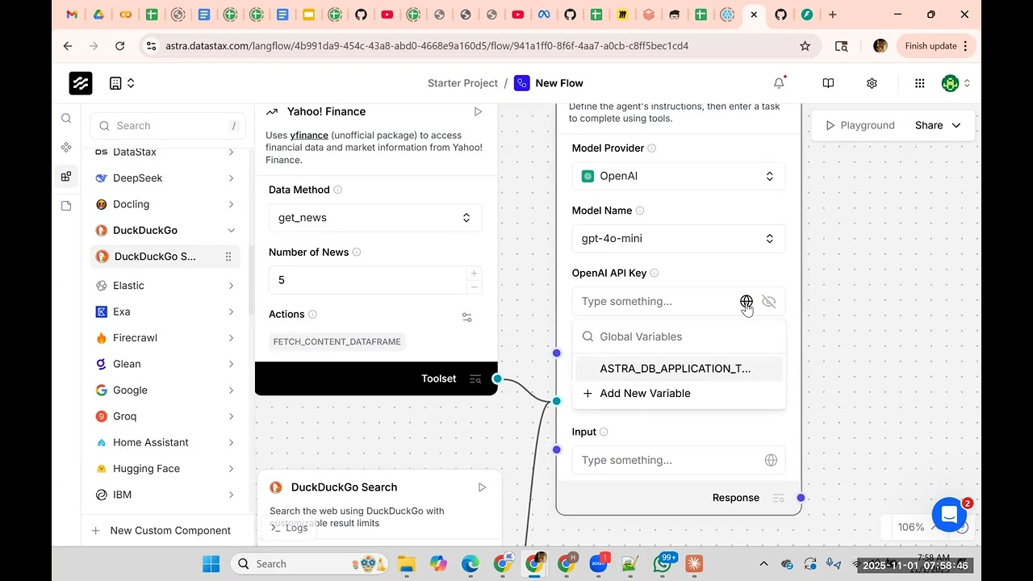Open the notifications bell
Viewport: 1033px width, 581px height.
point(779,83)
